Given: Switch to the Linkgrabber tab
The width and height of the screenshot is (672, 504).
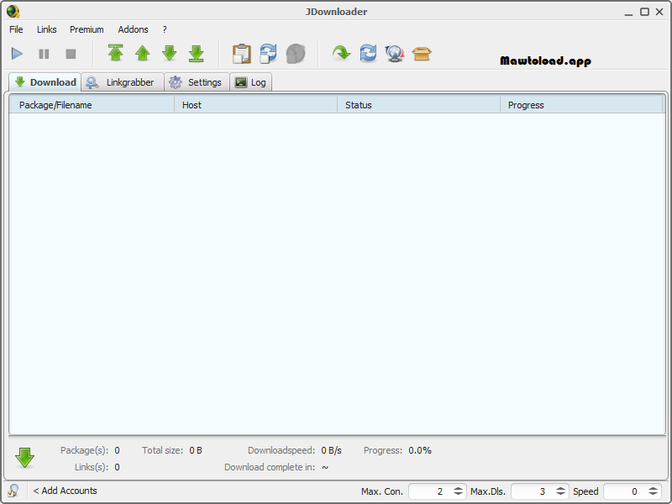Looking at the screenshot, I should coord(123,82).
